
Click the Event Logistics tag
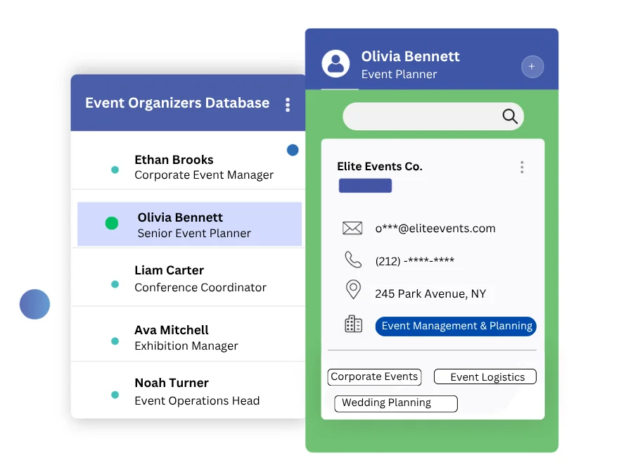point(485,377)
